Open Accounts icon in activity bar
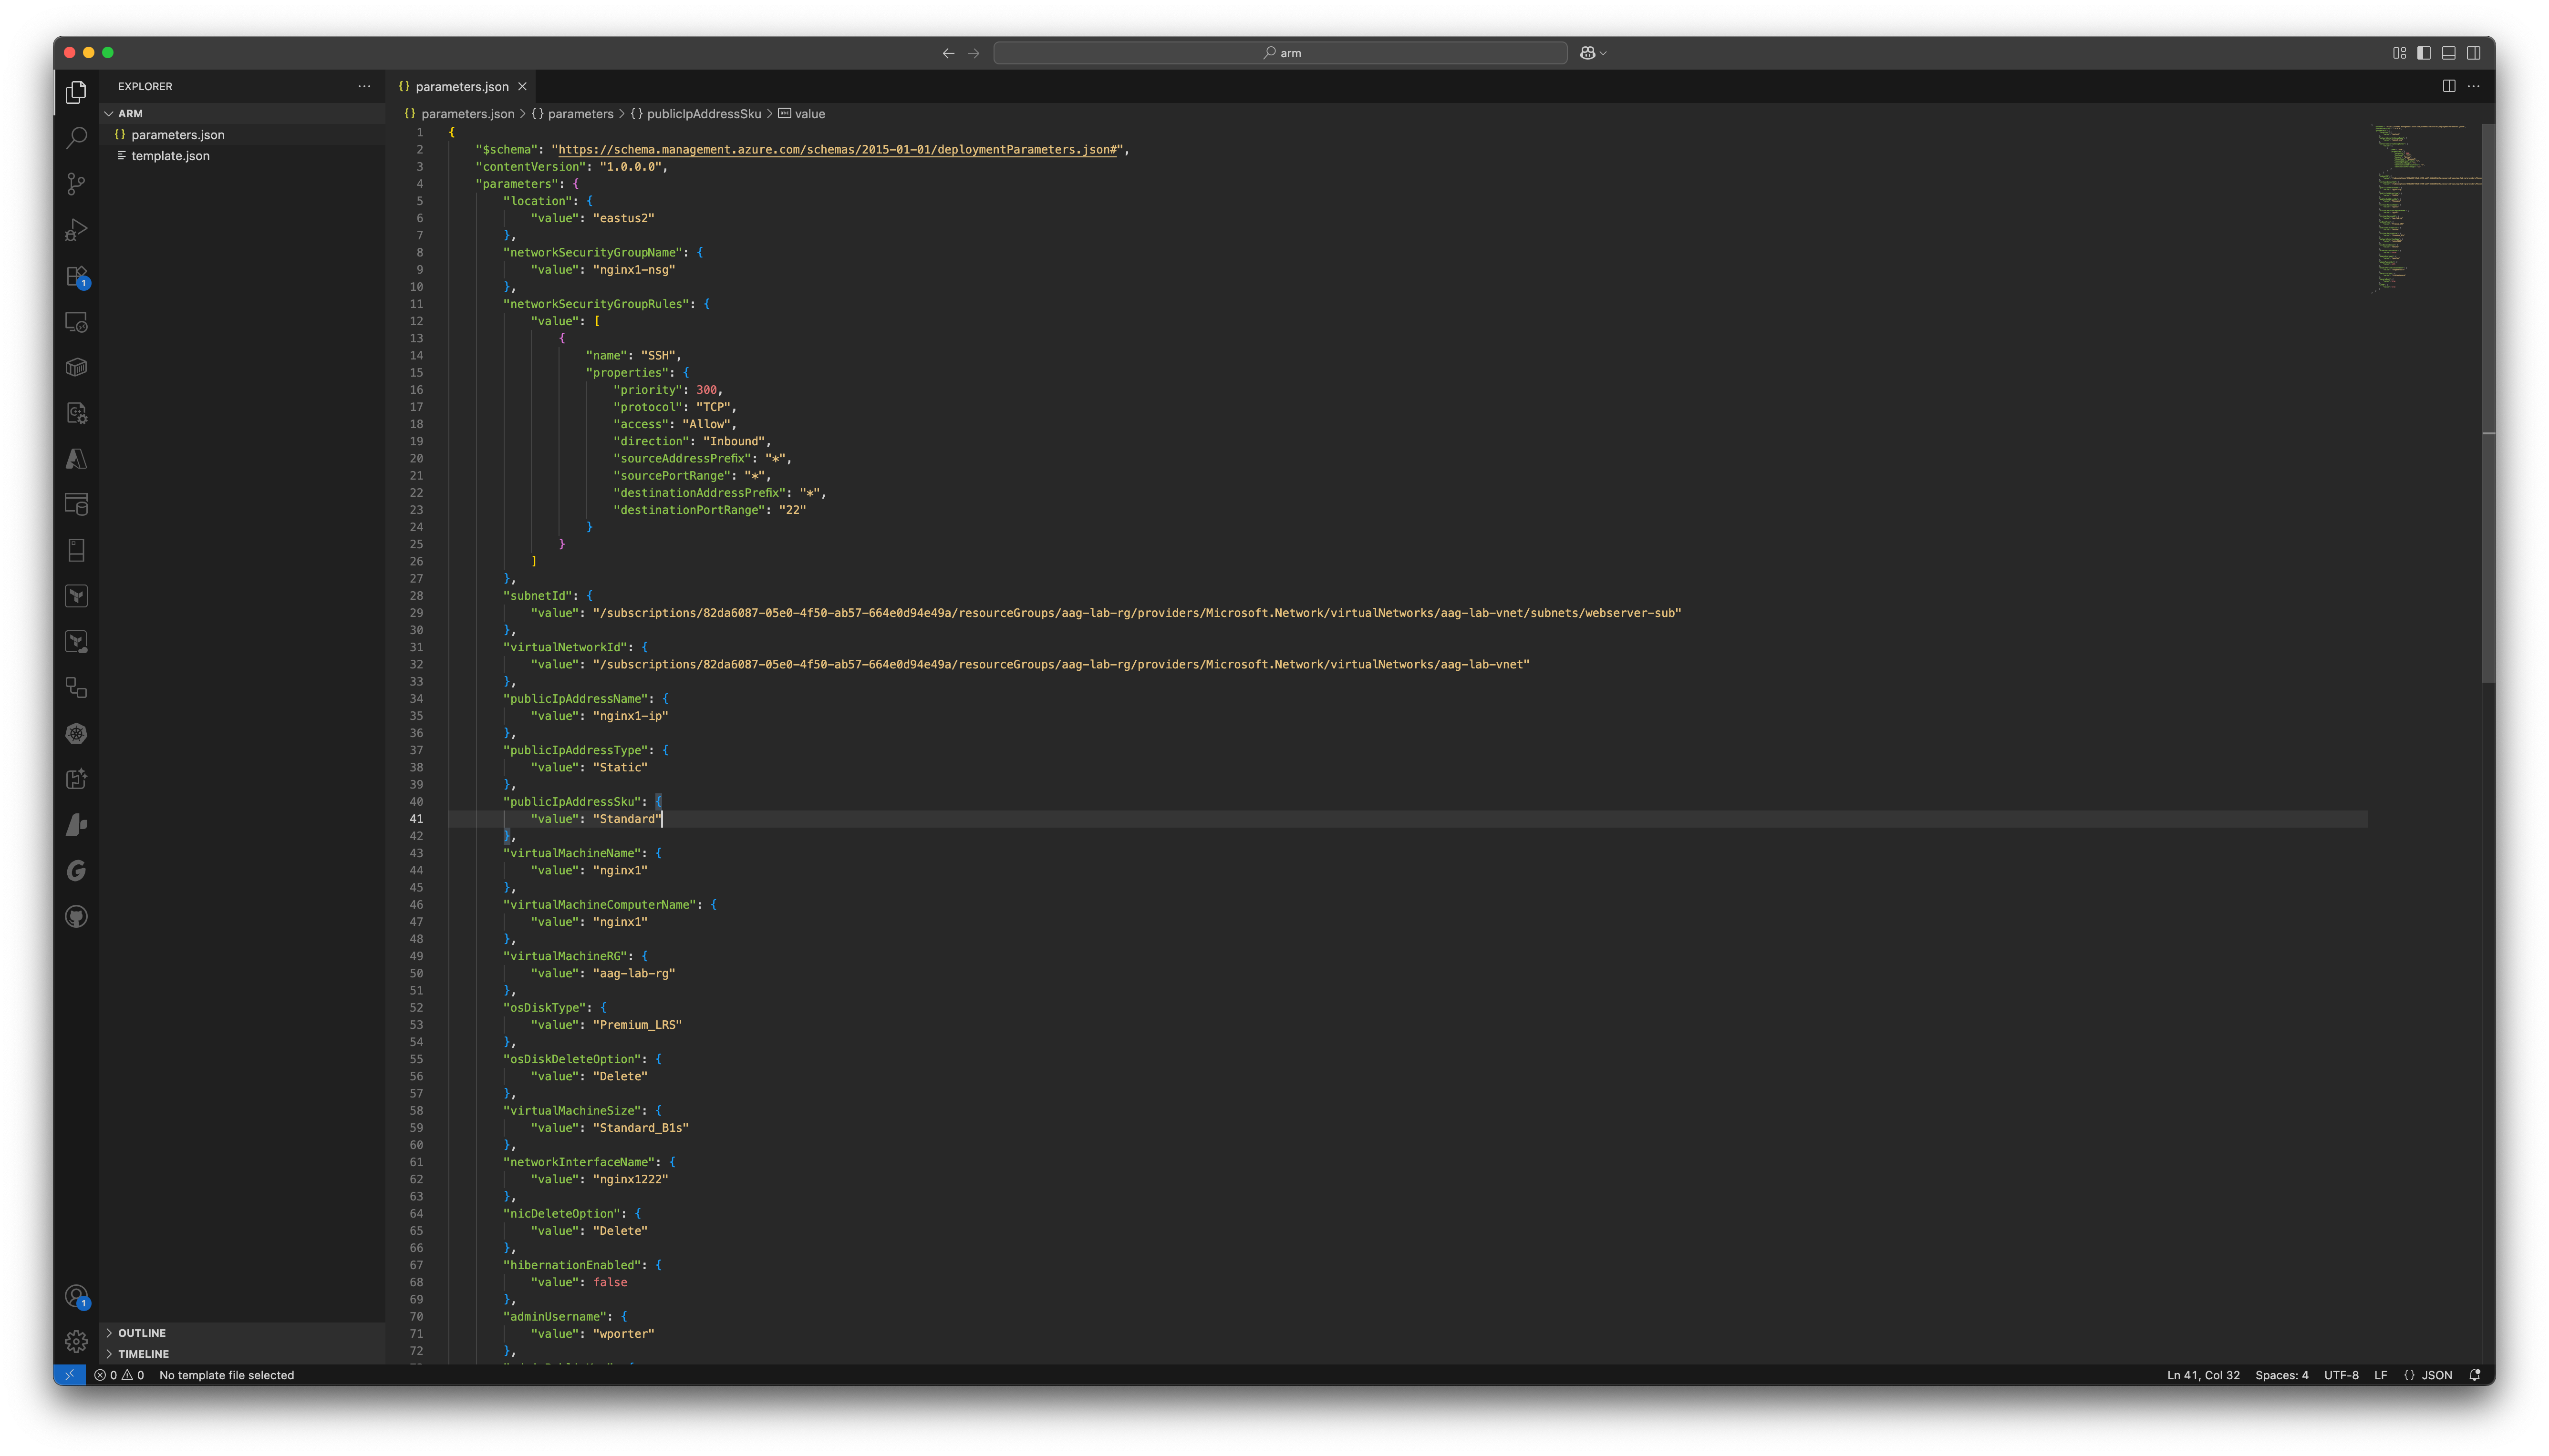Viewport: 2549px width, 1456px height. (x=76, y=1297)
